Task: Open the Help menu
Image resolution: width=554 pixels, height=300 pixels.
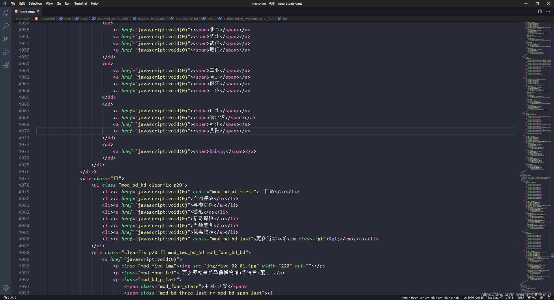Action: pos(94,3)
